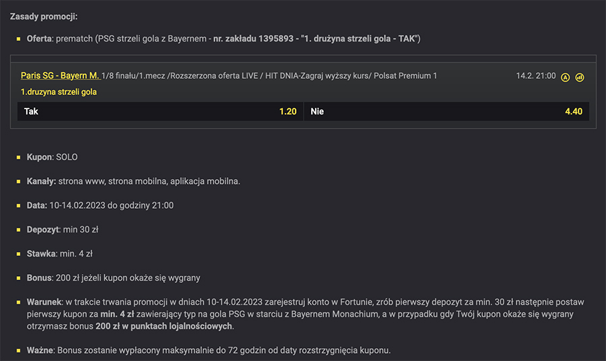The image size is (606, 361).
Task: Click the match date 14.2. 21:00
Action: (536, 76)
